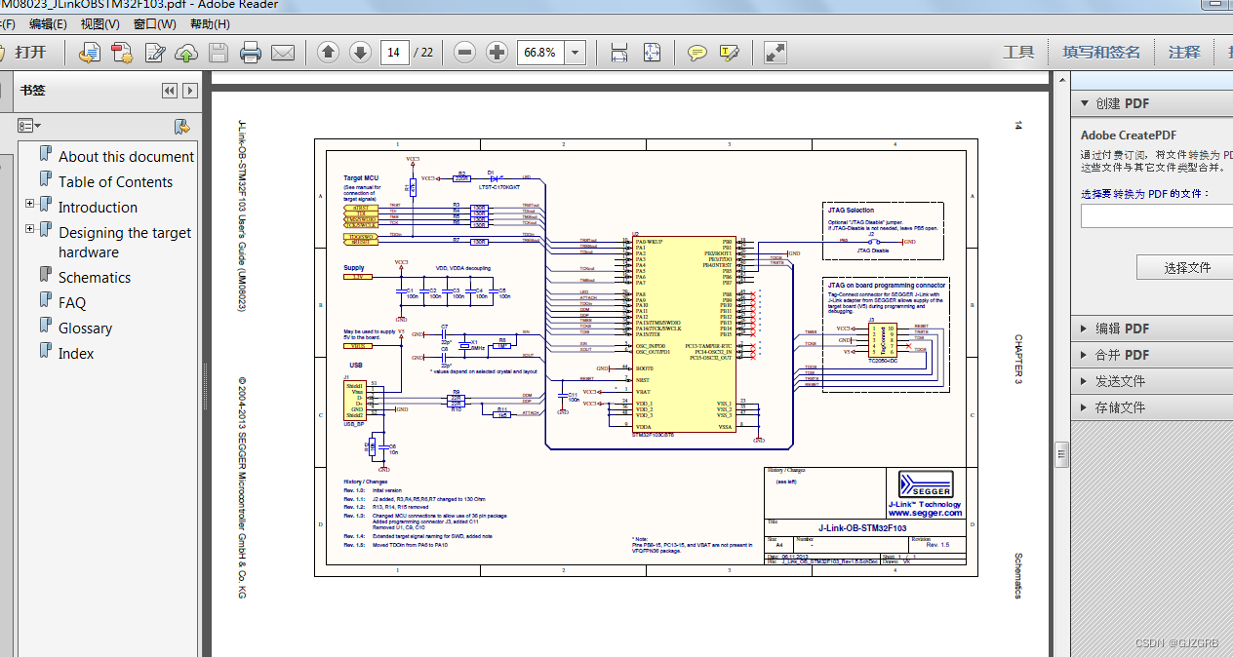Click the 'Adobe CreatePDF' heading text
Screen dimensions: 1233x657
point(1129,135)
